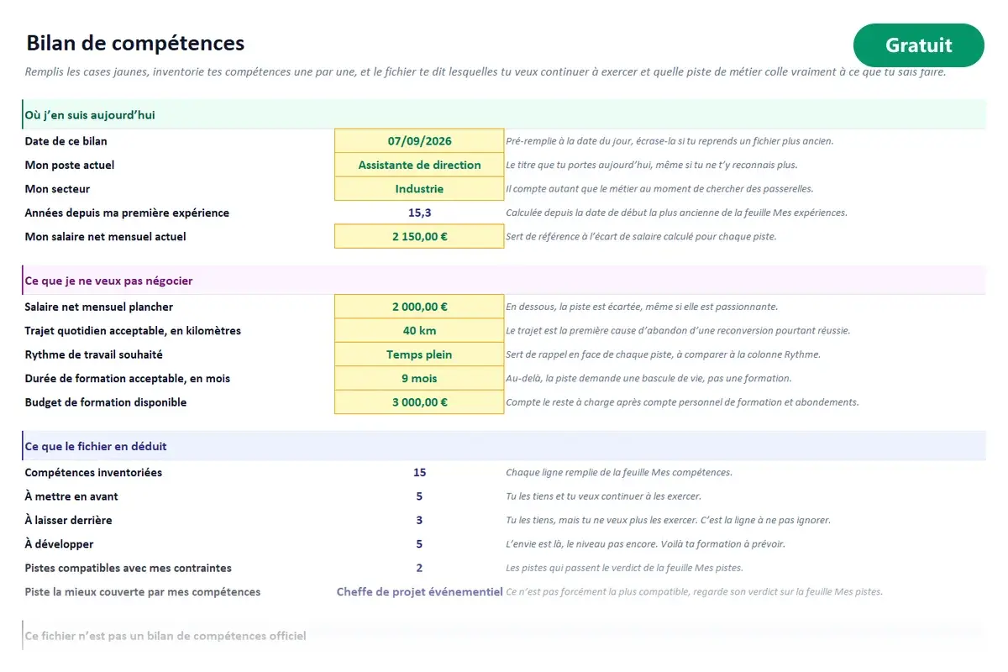Select the Où j'en suis aujourd'hui header
The width and height of the screenshot is (1008, 672).
pyautogui.click(x=504, y=115)
